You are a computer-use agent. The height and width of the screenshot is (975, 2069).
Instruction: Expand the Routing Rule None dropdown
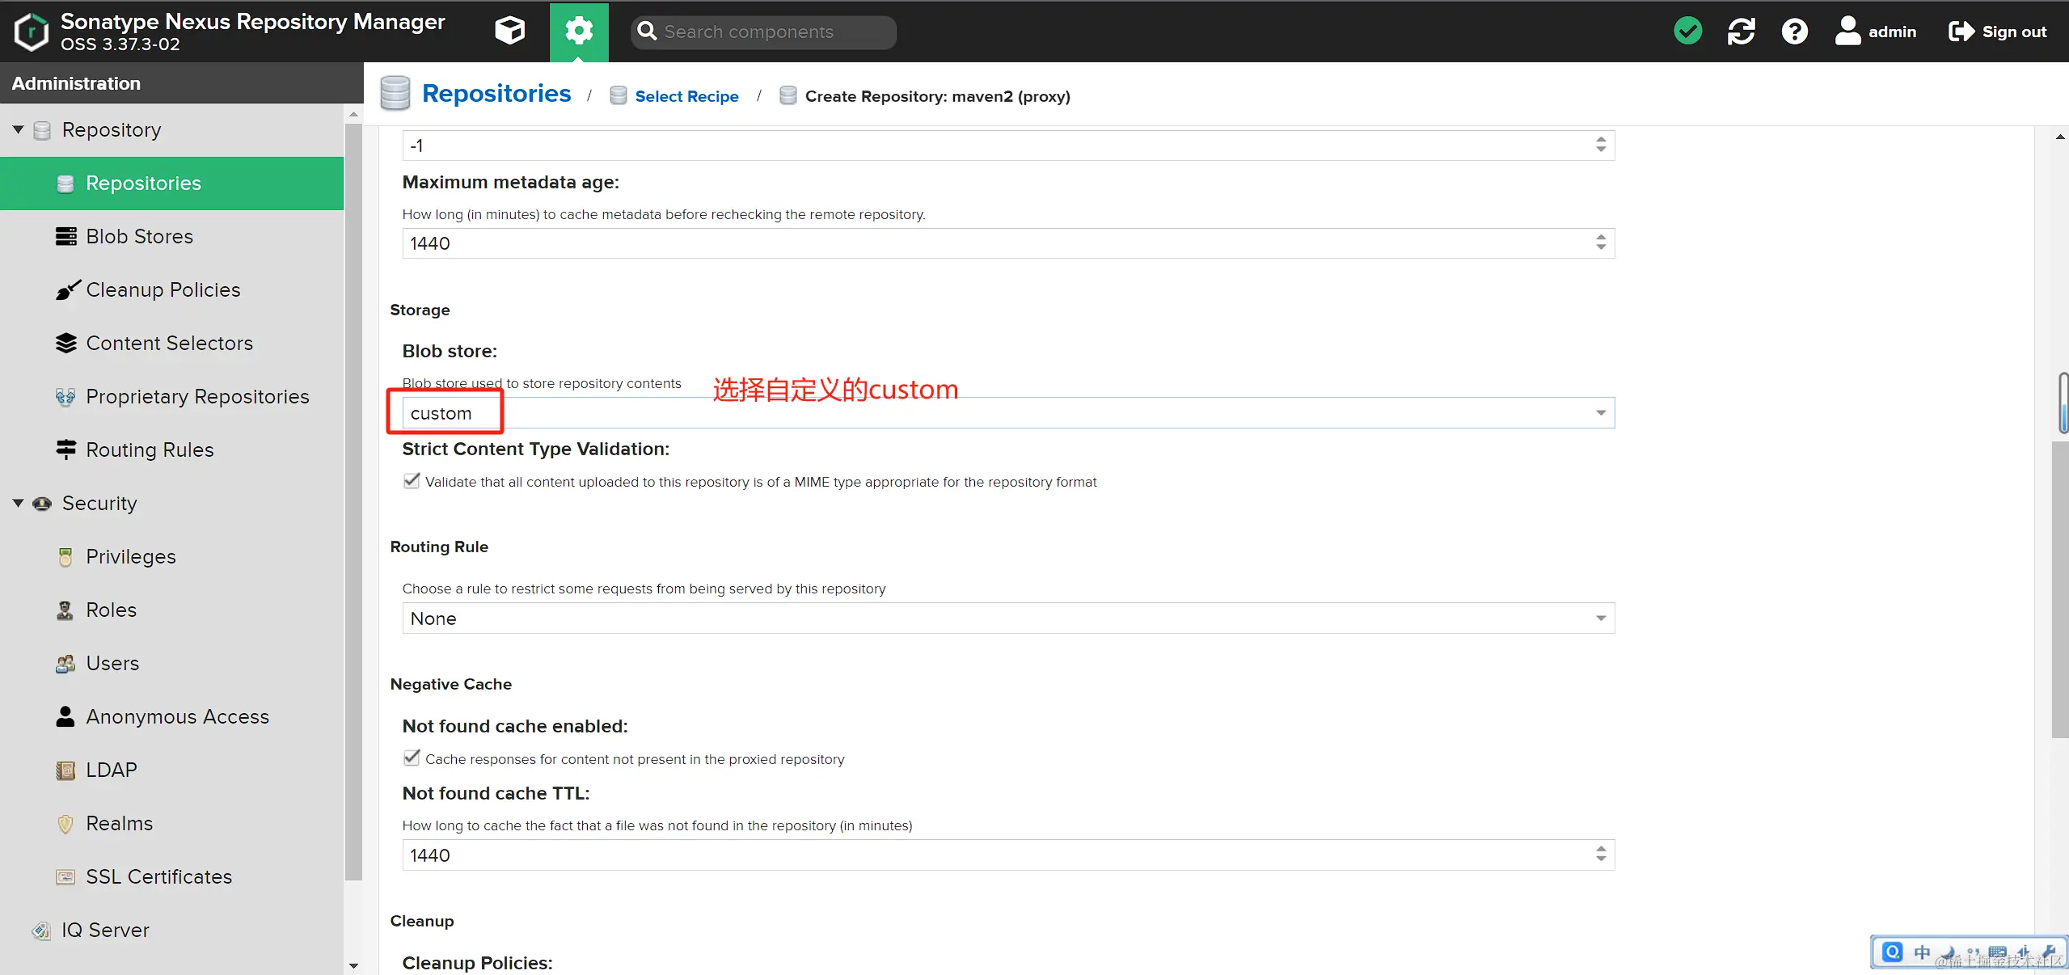(x=1600, y=618)
